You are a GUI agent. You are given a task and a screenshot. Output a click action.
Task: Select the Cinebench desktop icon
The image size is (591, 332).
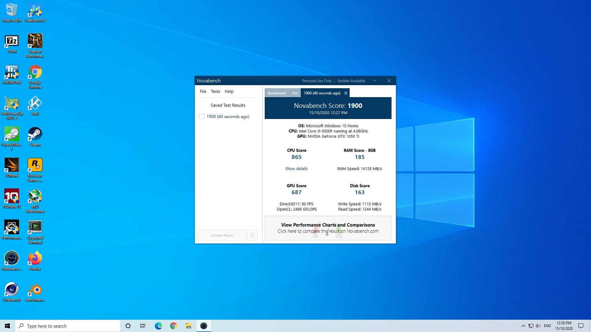pyautogui.click(x=12, y=292)
